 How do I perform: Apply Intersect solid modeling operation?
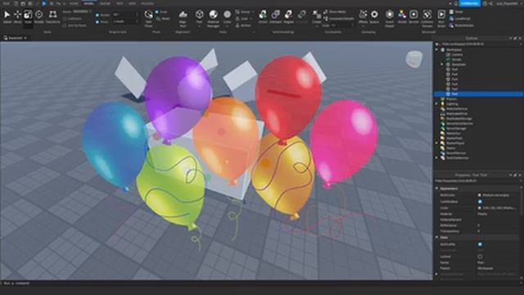[x=276, y=16]
